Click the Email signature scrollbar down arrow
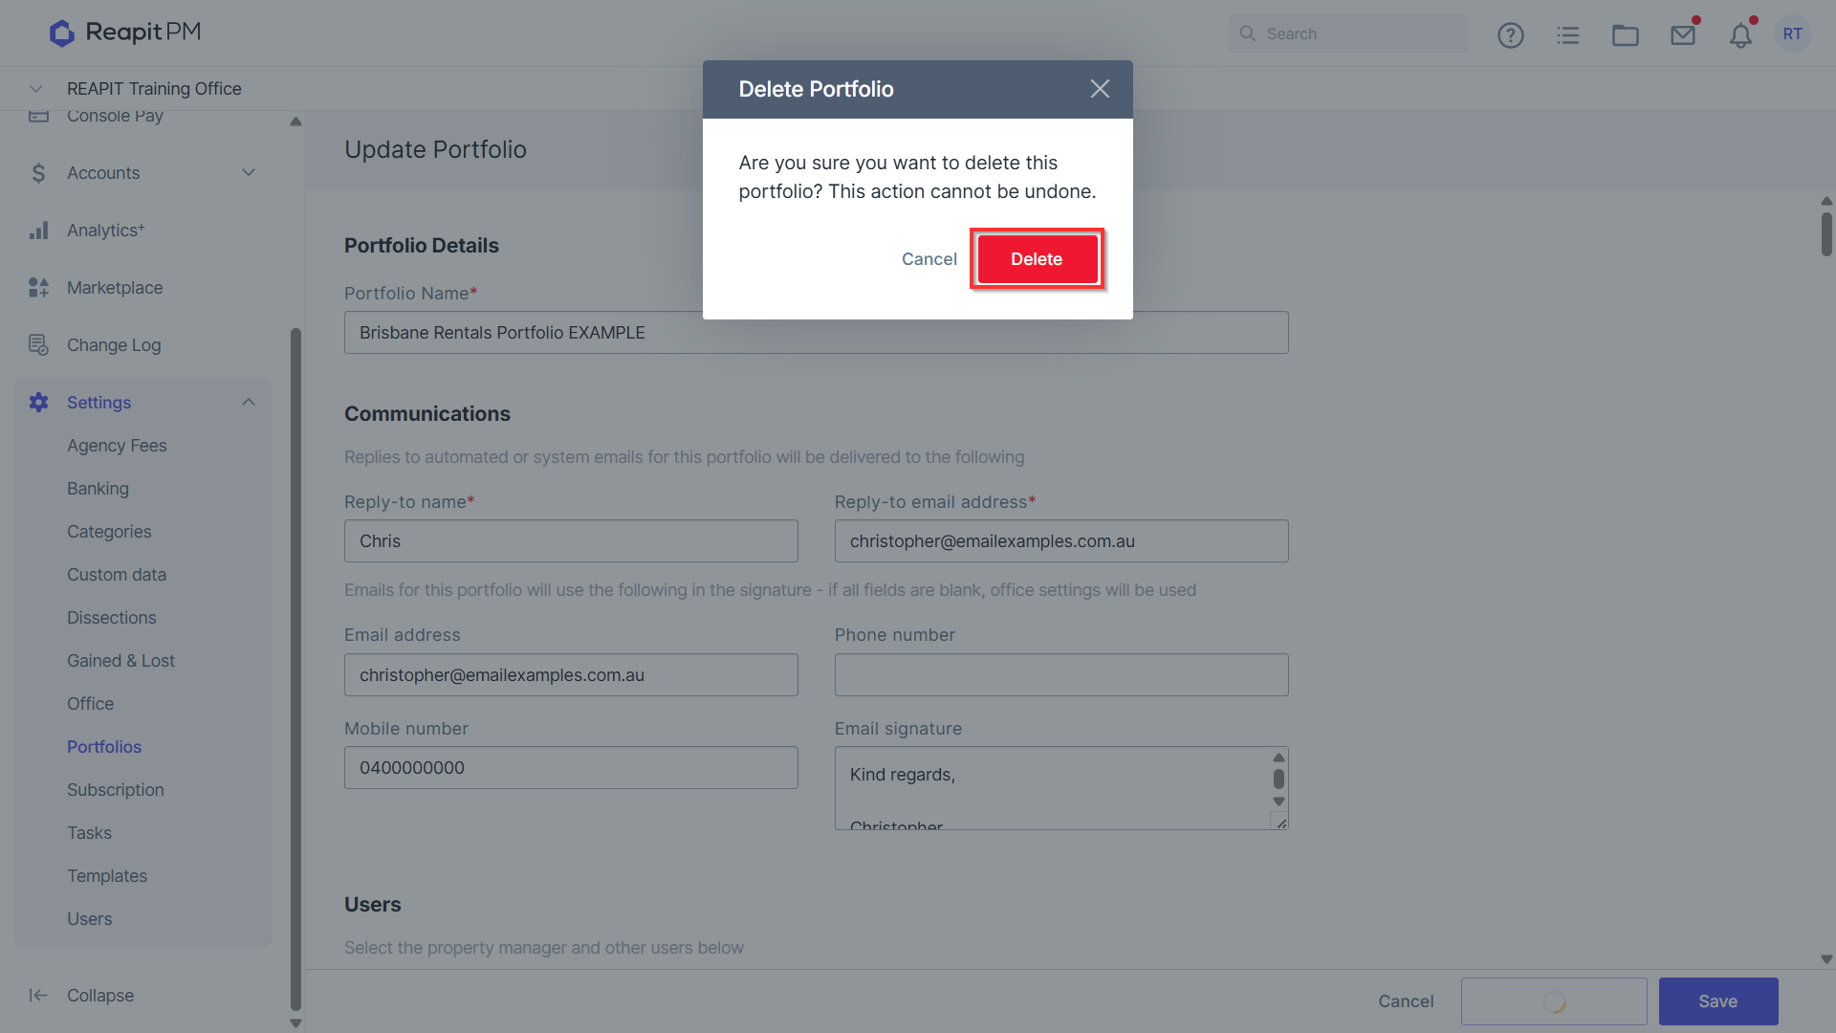 pyautogui.click(x=1279, y=802)
